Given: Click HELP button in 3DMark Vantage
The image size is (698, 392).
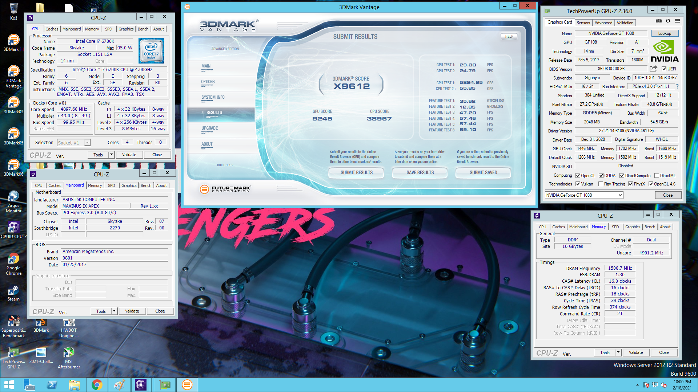Looking at the screenshot, I should pos(509,36).
